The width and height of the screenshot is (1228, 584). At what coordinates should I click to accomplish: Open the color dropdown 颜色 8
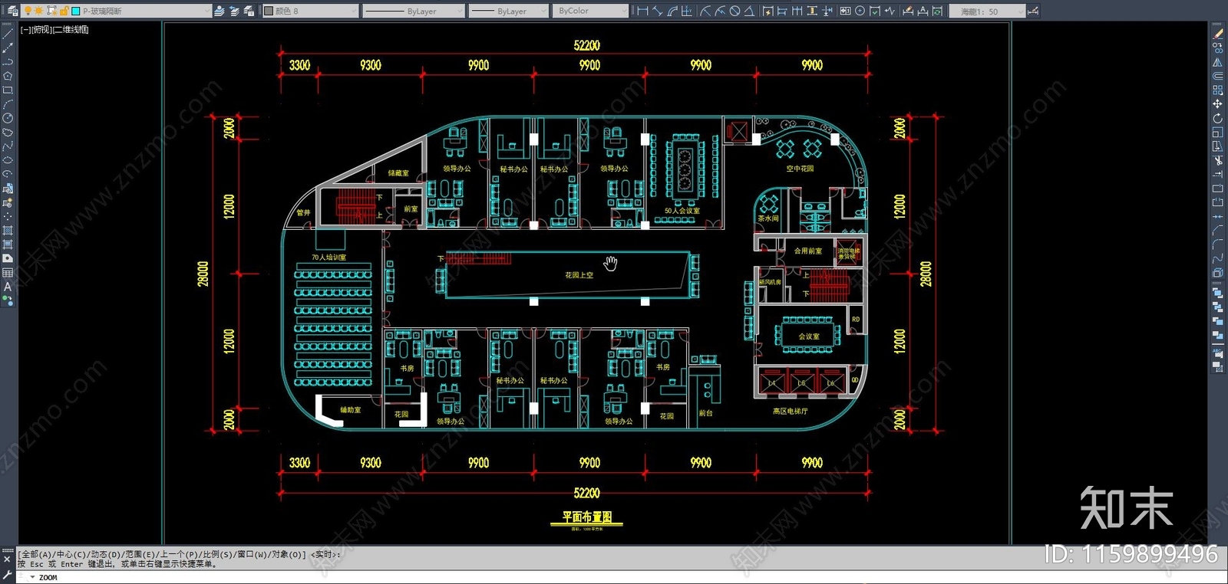(x=310, y=11)
